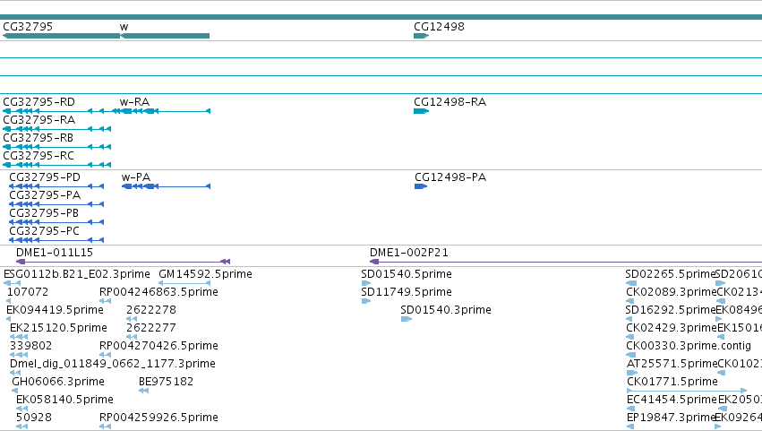Click EST SD01540.3prime
The height and width of the screenshot is (431, 762).
pos(407,319)
